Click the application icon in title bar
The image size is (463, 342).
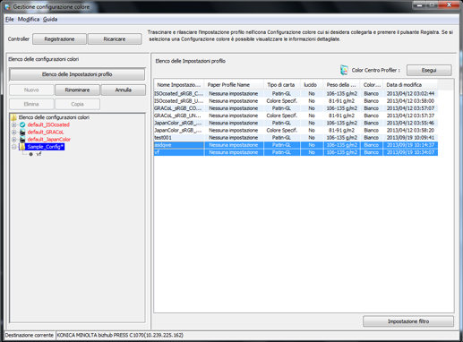point(7,6)
